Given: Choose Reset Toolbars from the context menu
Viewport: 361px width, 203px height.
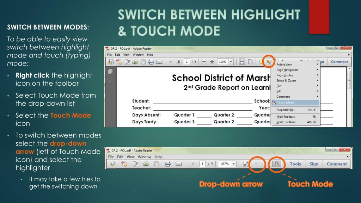Looking at the screenshot, I should 295,122.
